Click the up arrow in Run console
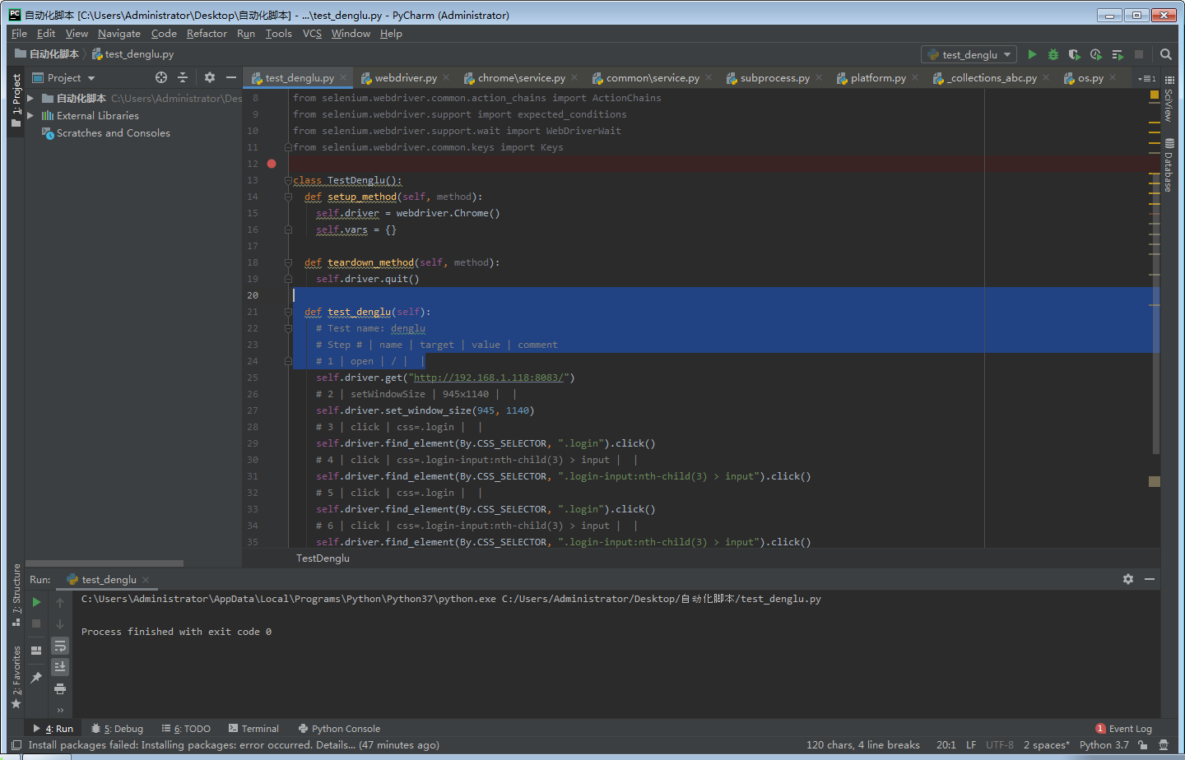The width and height of the screenshot is (1185, 760). (x=60, y=602)
